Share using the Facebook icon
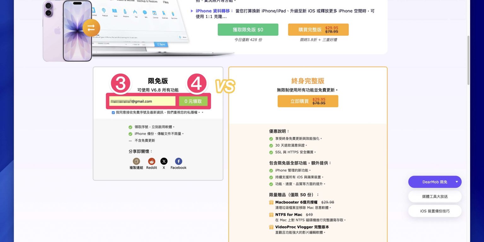 [x=178, y=161]
